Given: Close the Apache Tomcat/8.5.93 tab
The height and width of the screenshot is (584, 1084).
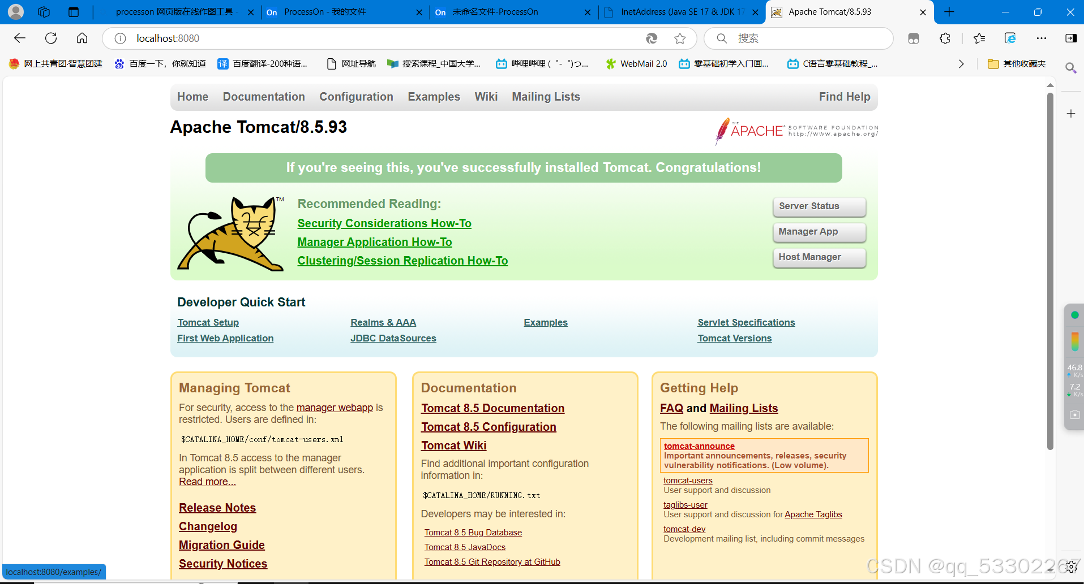Looking at the screenshot, I should pyautogui.click(x=923, y=12).
